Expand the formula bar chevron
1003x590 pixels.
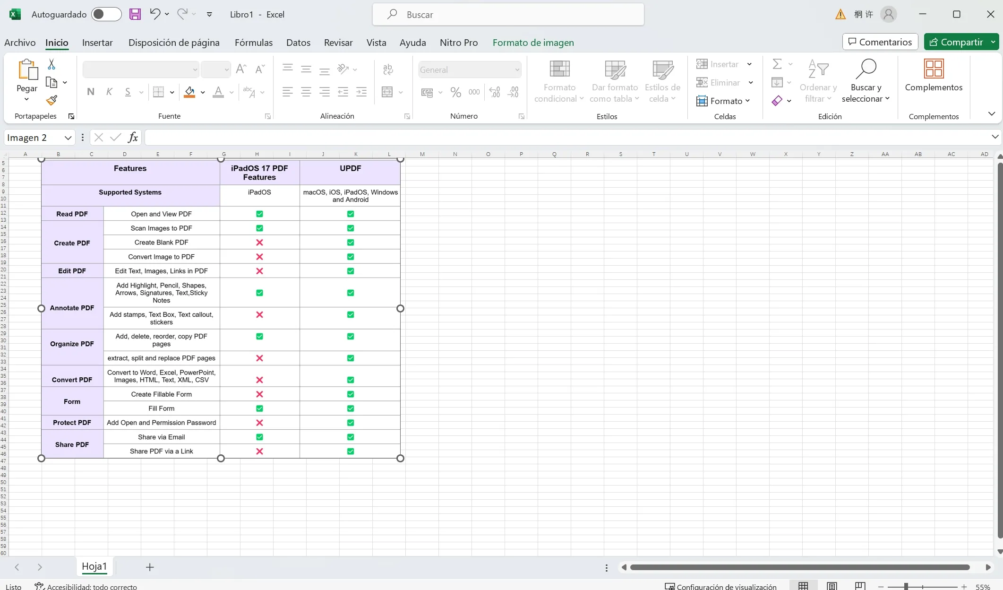tap(995, 137)
